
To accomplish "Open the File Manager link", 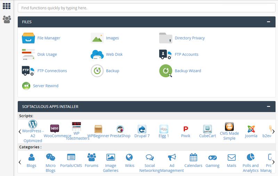I will click(49, 38).
